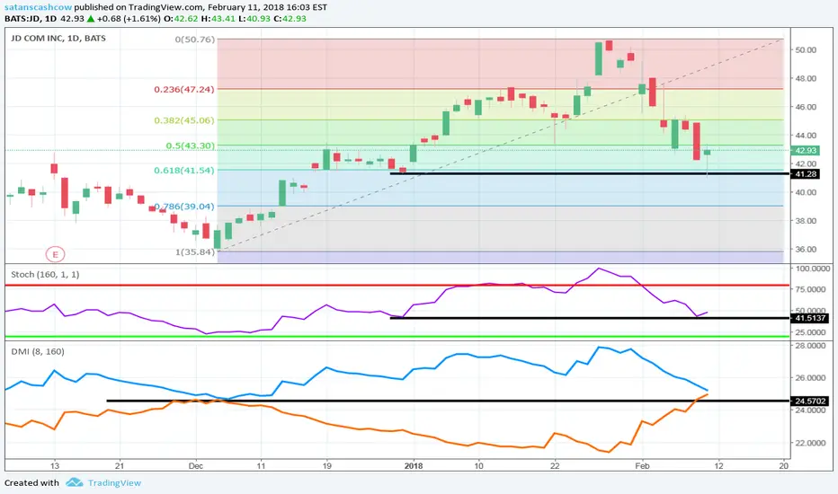
Task: Click the earnings 'E' marker icon
Action: [x=55, y=254]
